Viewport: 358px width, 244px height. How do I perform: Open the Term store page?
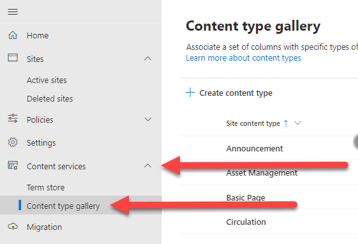[x=46, y=187]
